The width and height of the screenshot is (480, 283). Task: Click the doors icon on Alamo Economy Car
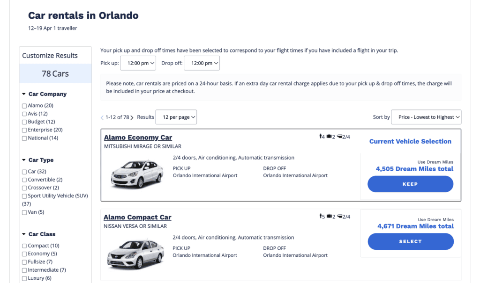(x=339, y=137)
